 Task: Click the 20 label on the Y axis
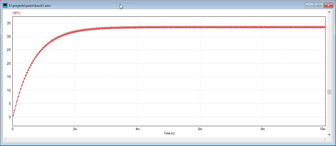click(8, 63)
